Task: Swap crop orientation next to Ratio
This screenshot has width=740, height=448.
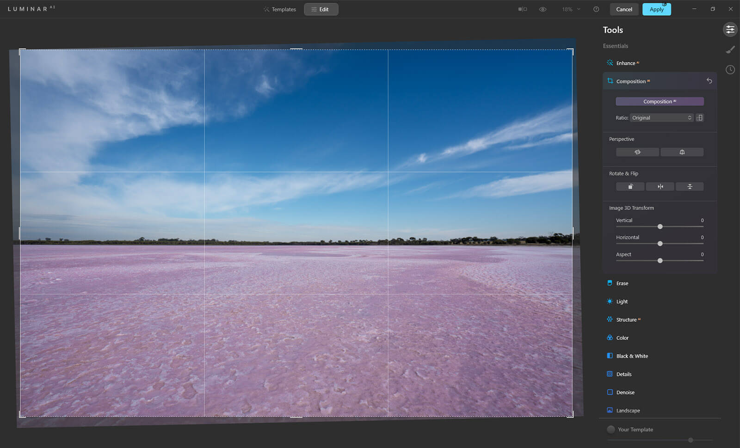Action: (x=700, y=118)
